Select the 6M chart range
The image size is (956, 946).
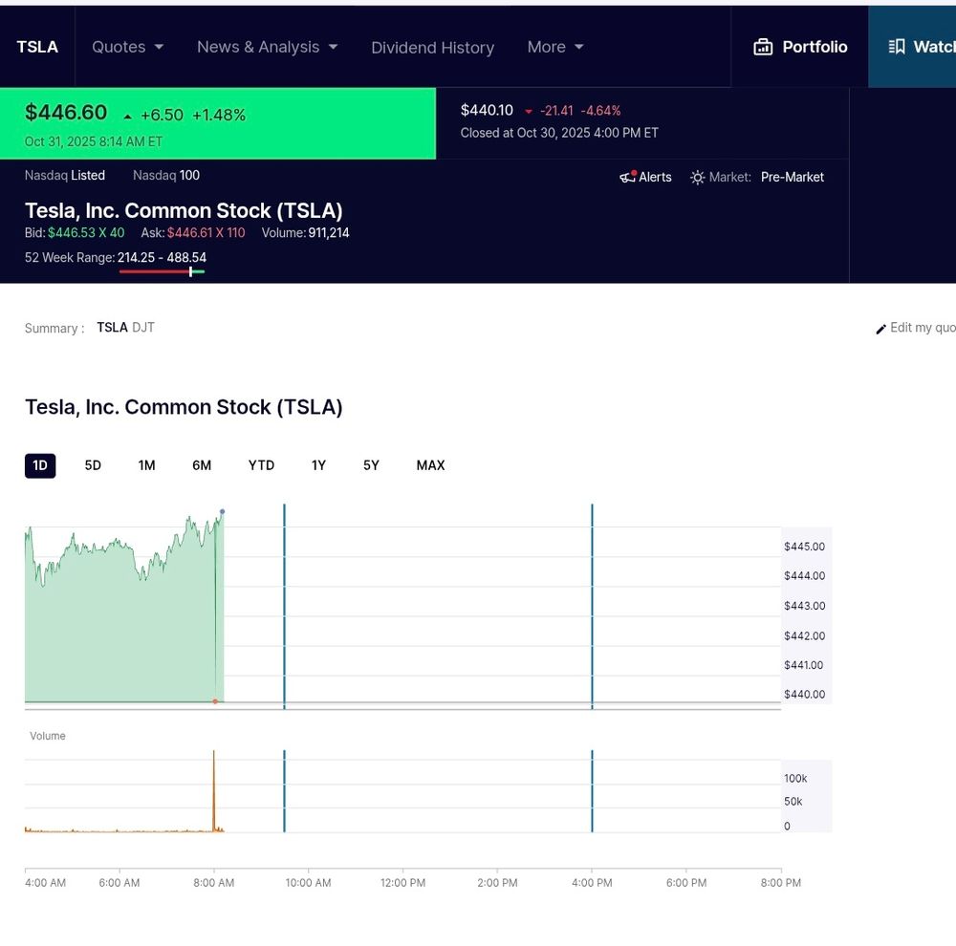point(202,465)
